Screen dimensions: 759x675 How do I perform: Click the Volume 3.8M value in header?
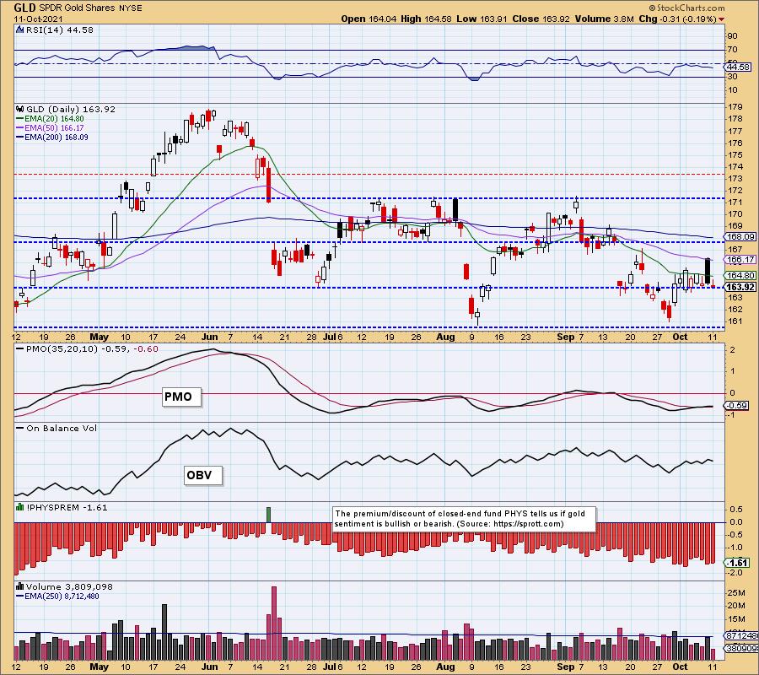click(604, 19)
